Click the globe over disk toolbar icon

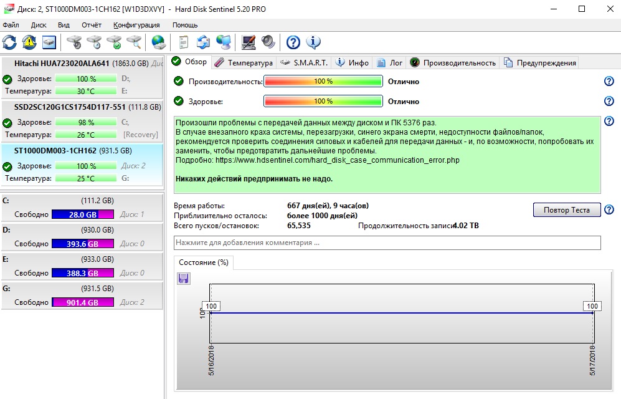click(x=159, y=42)
